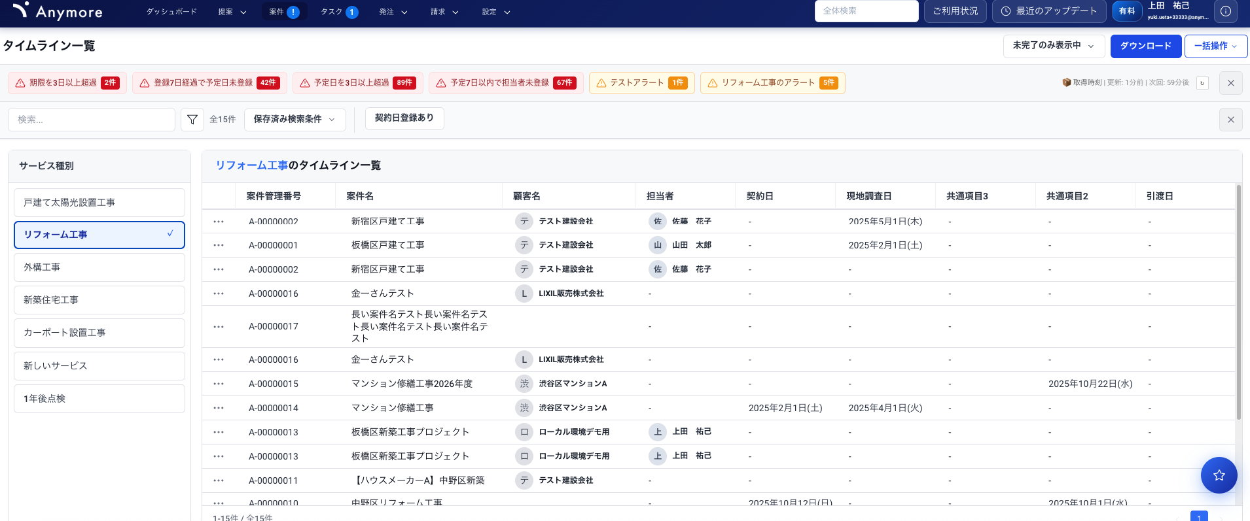Expand the 保存済み検索条件 dropdown

[x=295, y=120]
